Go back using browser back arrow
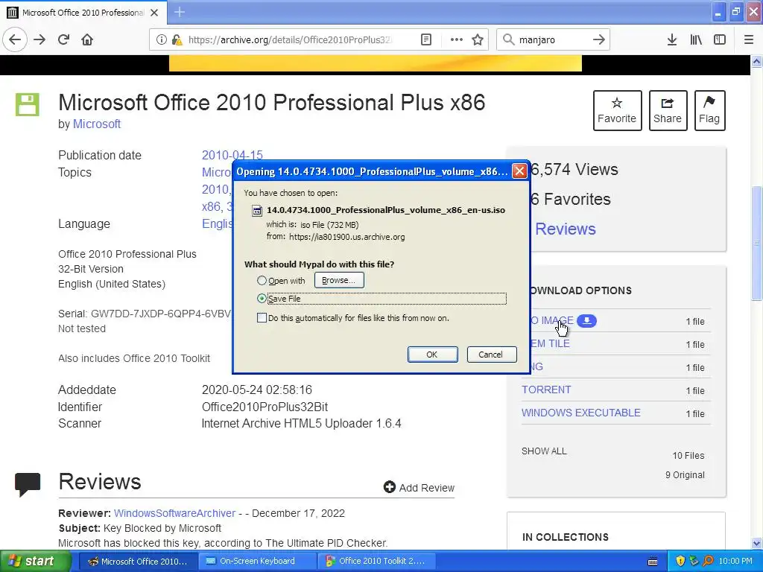 15,39
